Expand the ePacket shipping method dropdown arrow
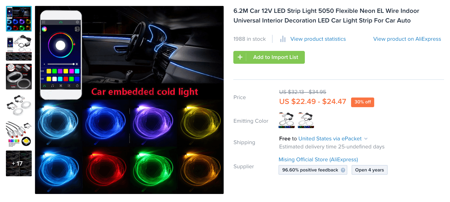 pos(366,139)
